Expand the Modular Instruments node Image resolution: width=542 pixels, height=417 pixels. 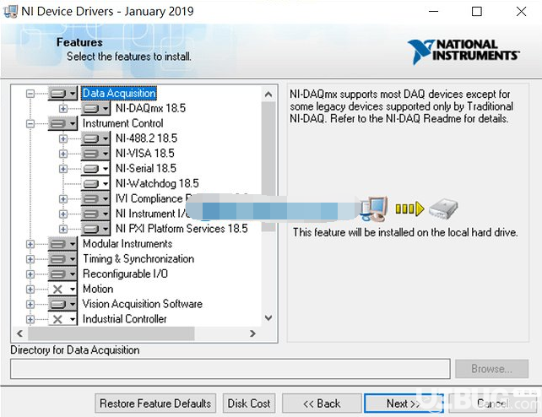coord(30,244)
